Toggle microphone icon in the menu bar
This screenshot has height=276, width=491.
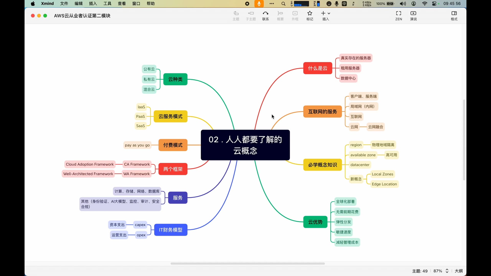pyautogui.click(x=259, y=4)
